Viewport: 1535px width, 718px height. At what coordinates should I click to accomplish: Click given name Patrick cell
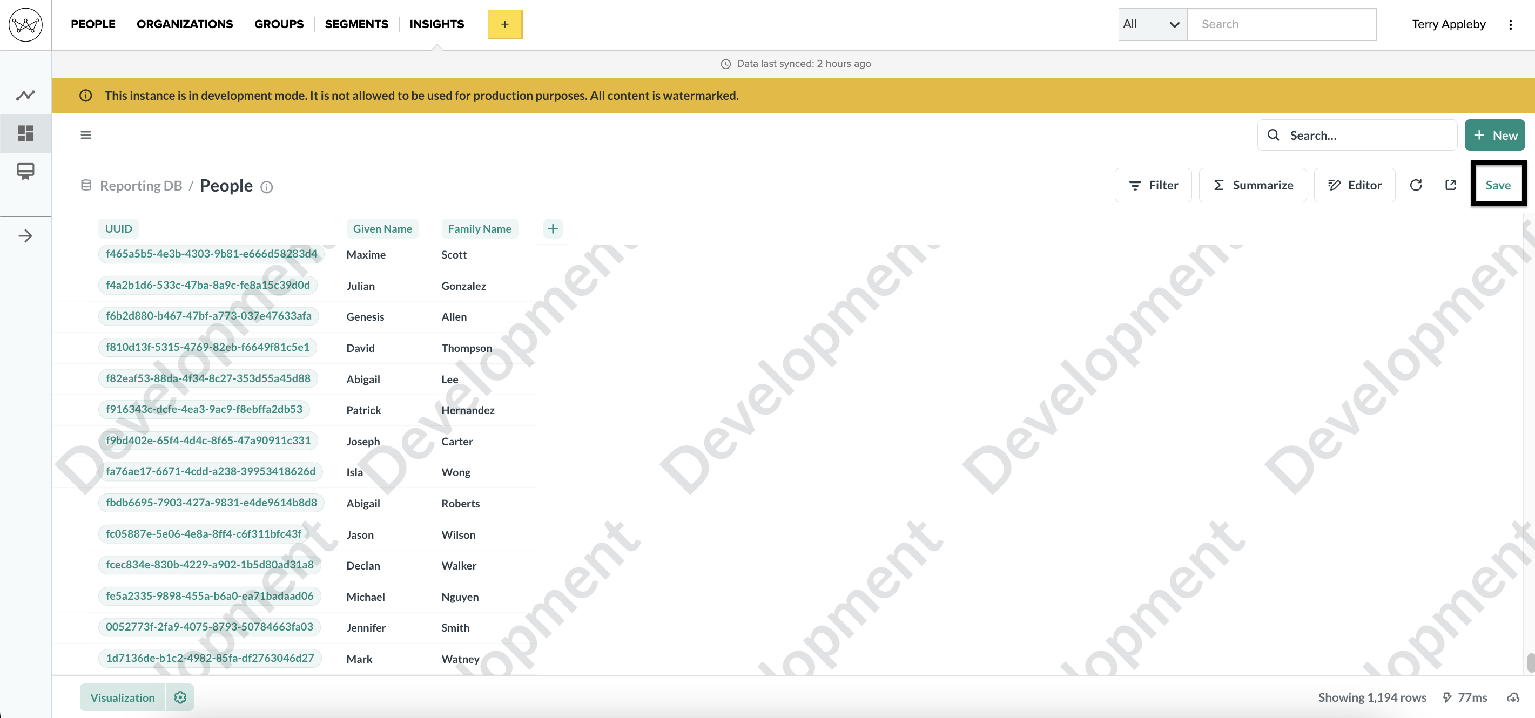[x=363, y=410]
